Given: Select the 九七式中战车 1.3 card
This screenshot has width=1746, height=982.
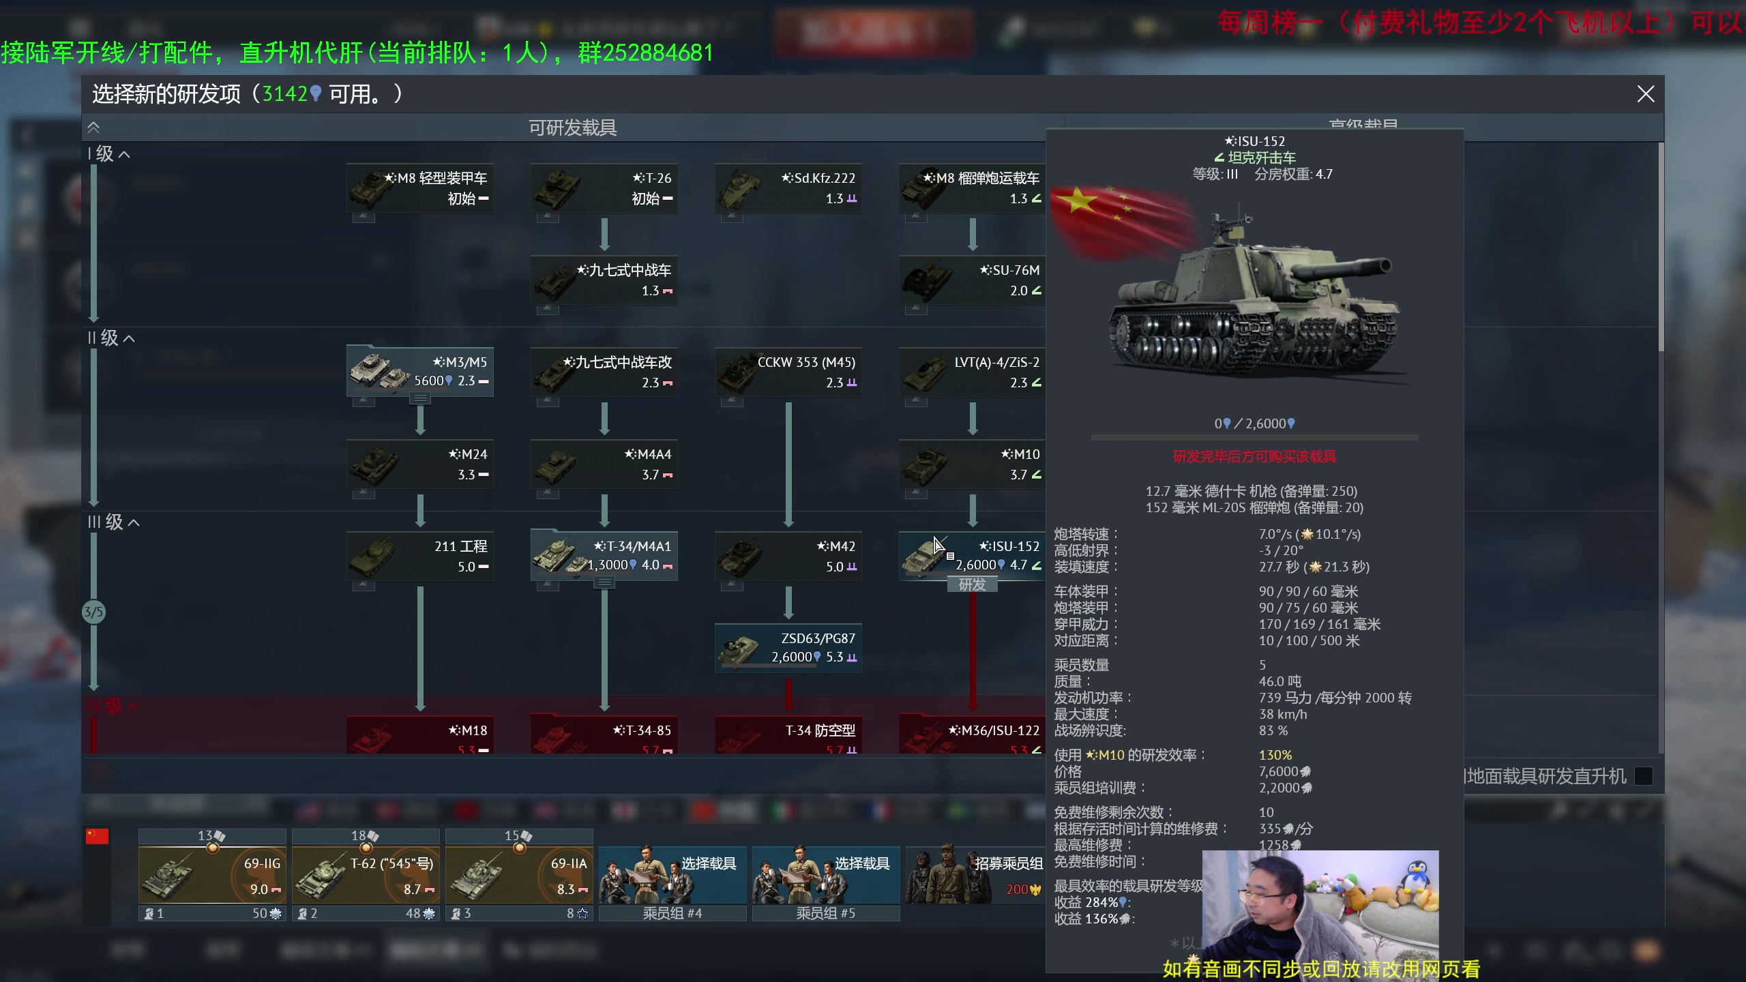Looking at the screenshot, I should pyautogui.click(x=604, y=280).
